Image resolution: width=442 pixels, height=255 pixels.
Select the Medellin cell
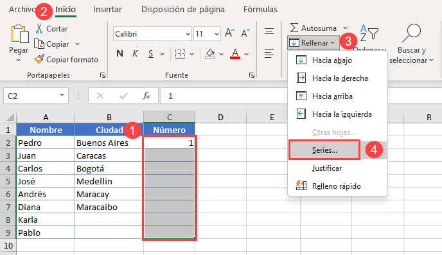(109, 181)
